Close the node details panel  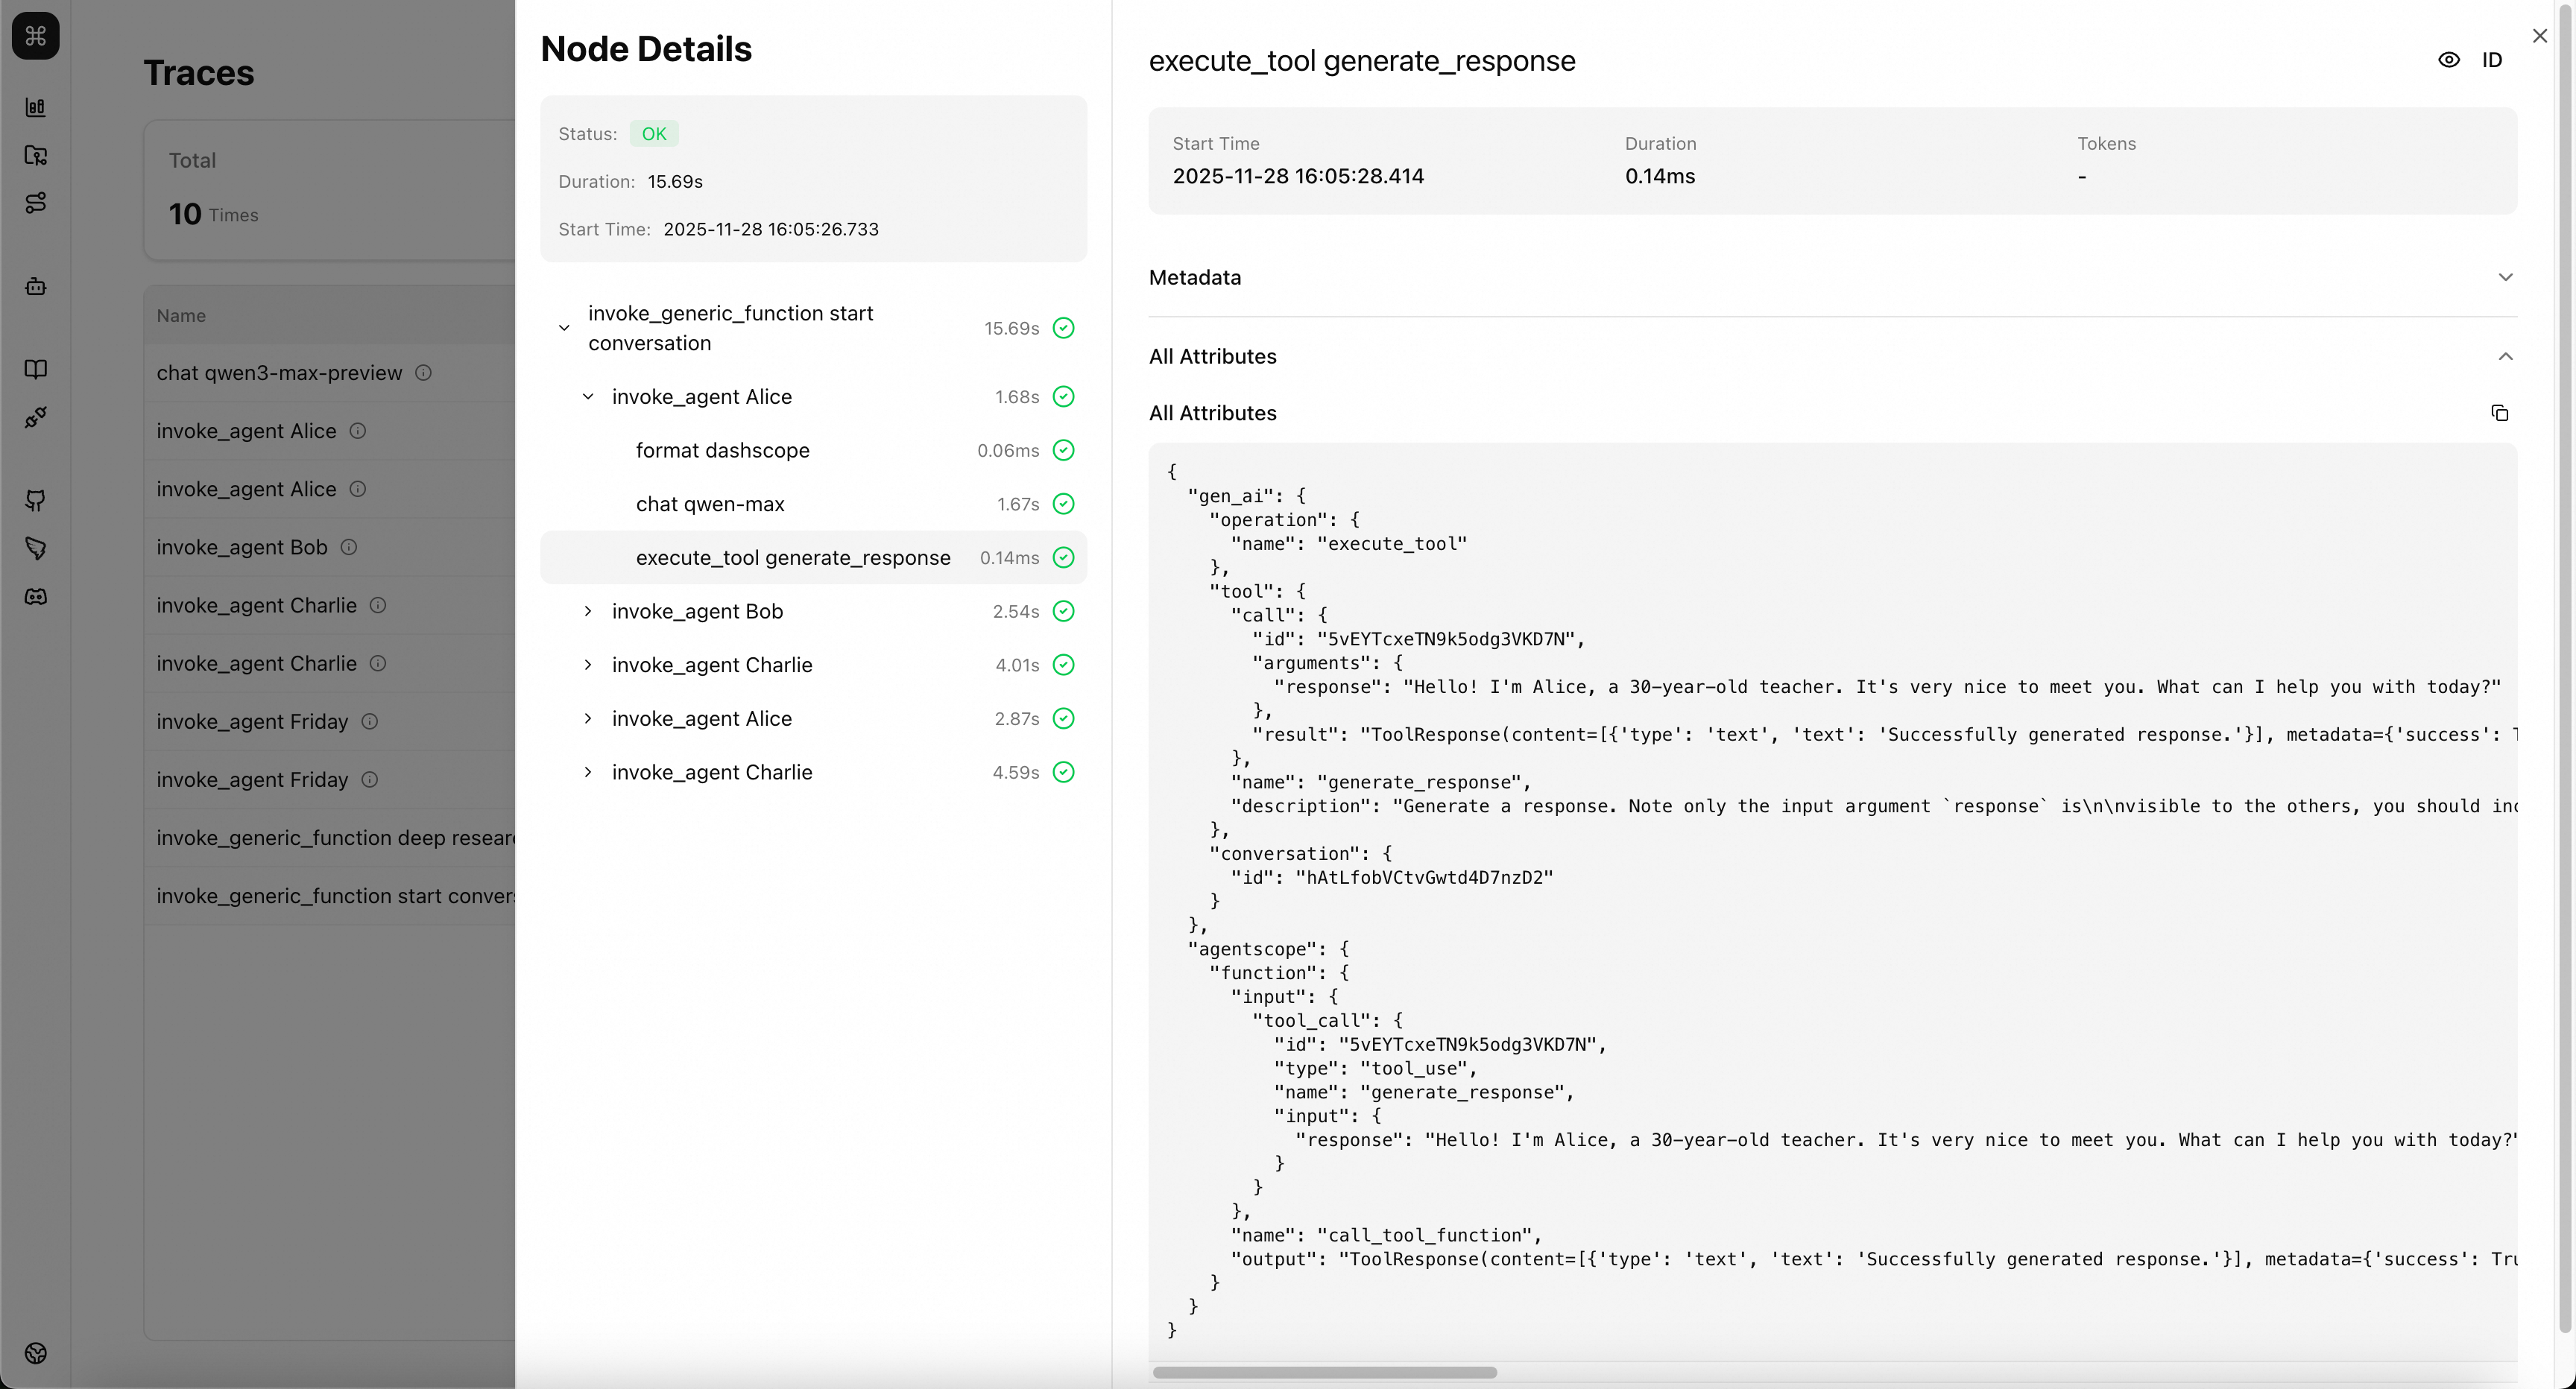pyautogui.click(x=2540, y=36)
